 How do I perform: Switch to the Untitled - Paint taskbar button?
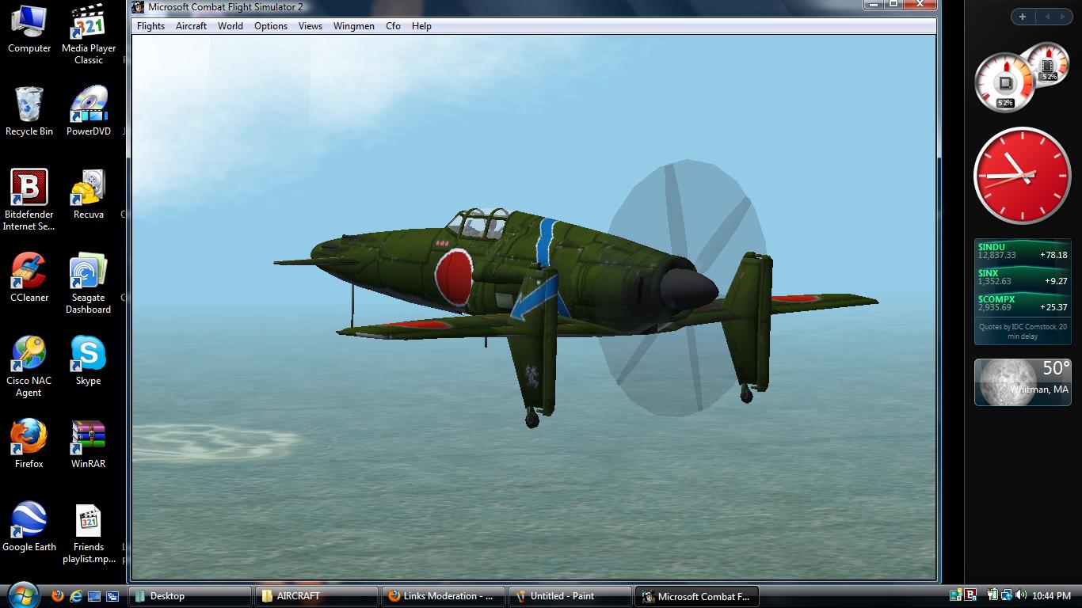pos(570,596)
